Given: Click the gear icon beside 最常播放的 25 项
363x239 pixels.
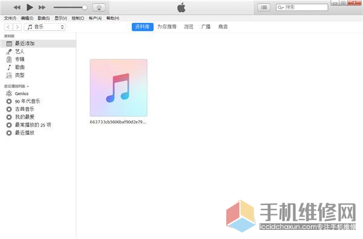Looking at the screenshot, I should (9, 125).
